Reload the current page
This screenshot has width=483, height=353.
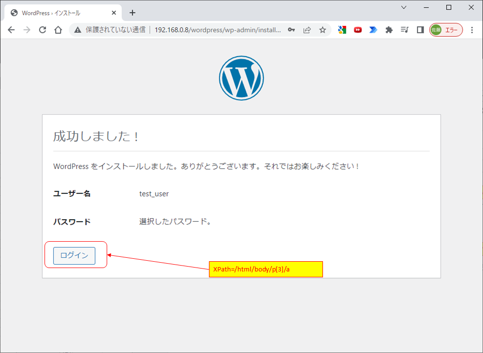pyautogui.click(x=43, y=30)
